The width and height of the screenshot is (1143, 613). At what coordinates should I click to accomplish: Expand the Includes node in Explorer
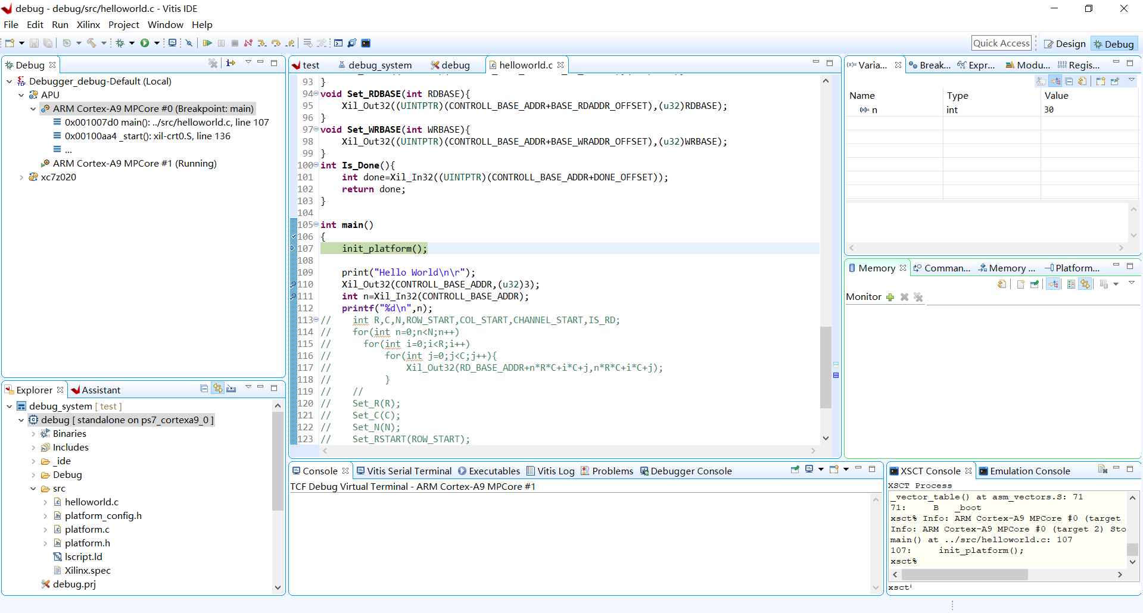tap(33, 448)
